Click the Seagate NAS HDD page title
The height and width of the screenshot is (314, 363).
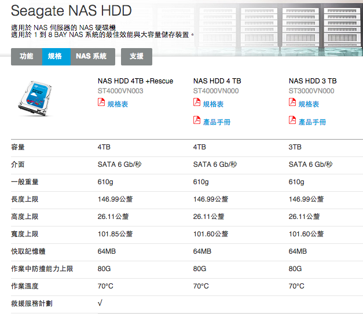coord(71,10)
